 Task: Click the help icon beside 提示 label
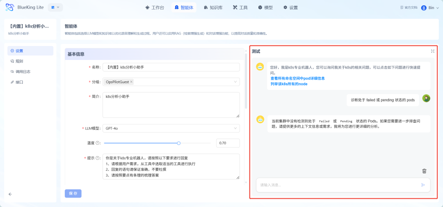(x=98, y=158)
